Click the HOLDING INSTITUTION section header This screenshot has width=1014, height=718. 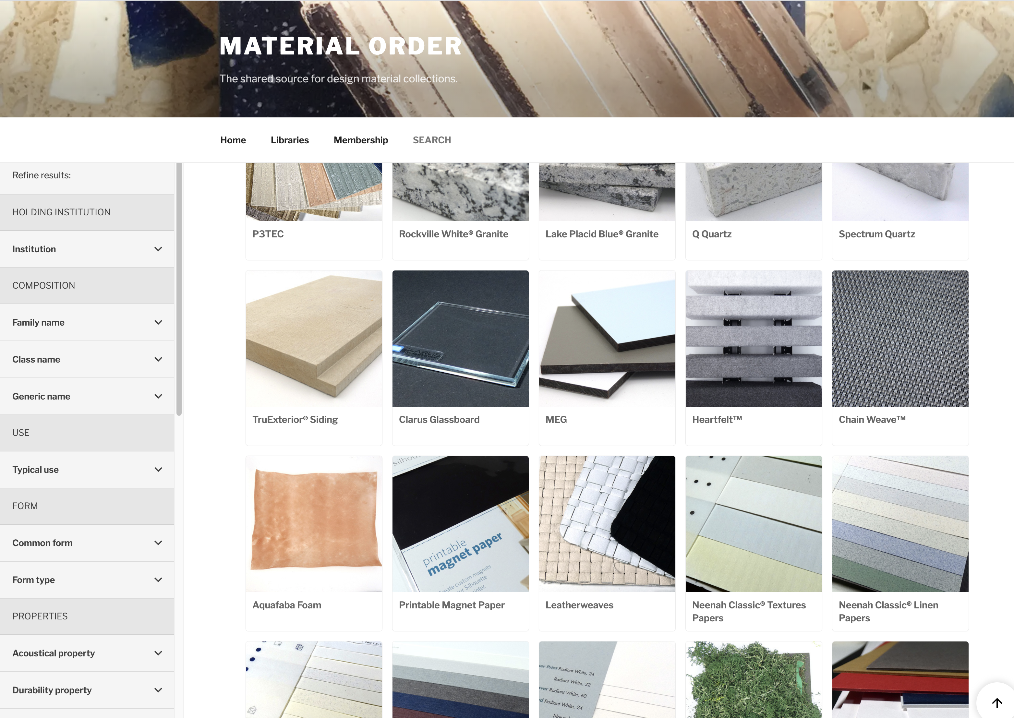(x=87, y=212)
